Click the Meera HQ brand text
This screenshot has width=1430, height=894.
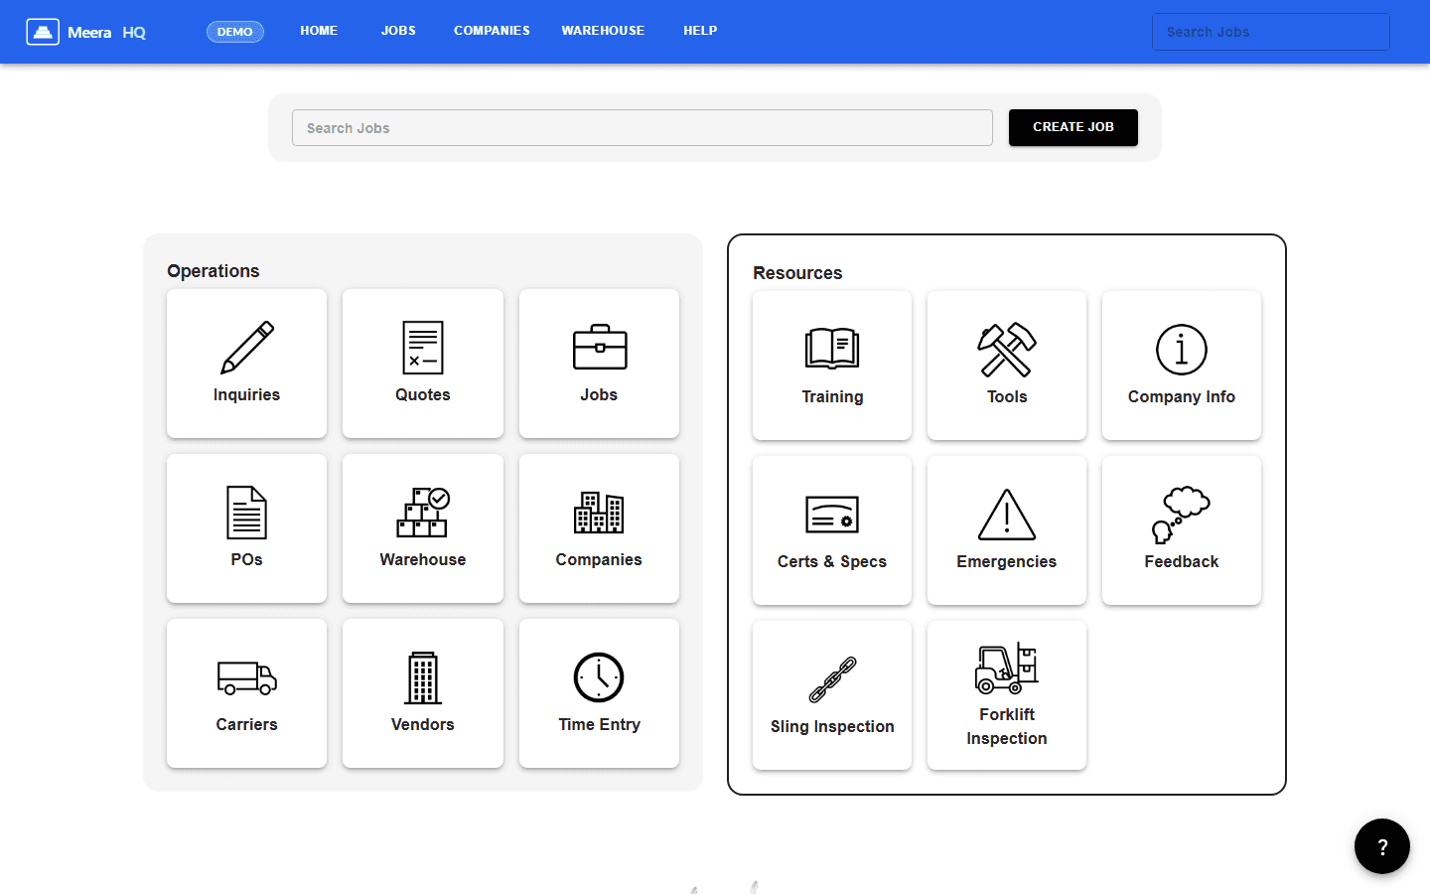tap(106, 32)
